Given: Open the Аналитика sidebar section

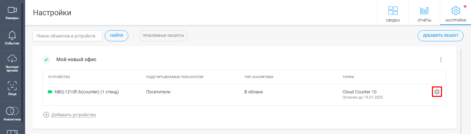Looking at the screenshot, I should 12,114.
